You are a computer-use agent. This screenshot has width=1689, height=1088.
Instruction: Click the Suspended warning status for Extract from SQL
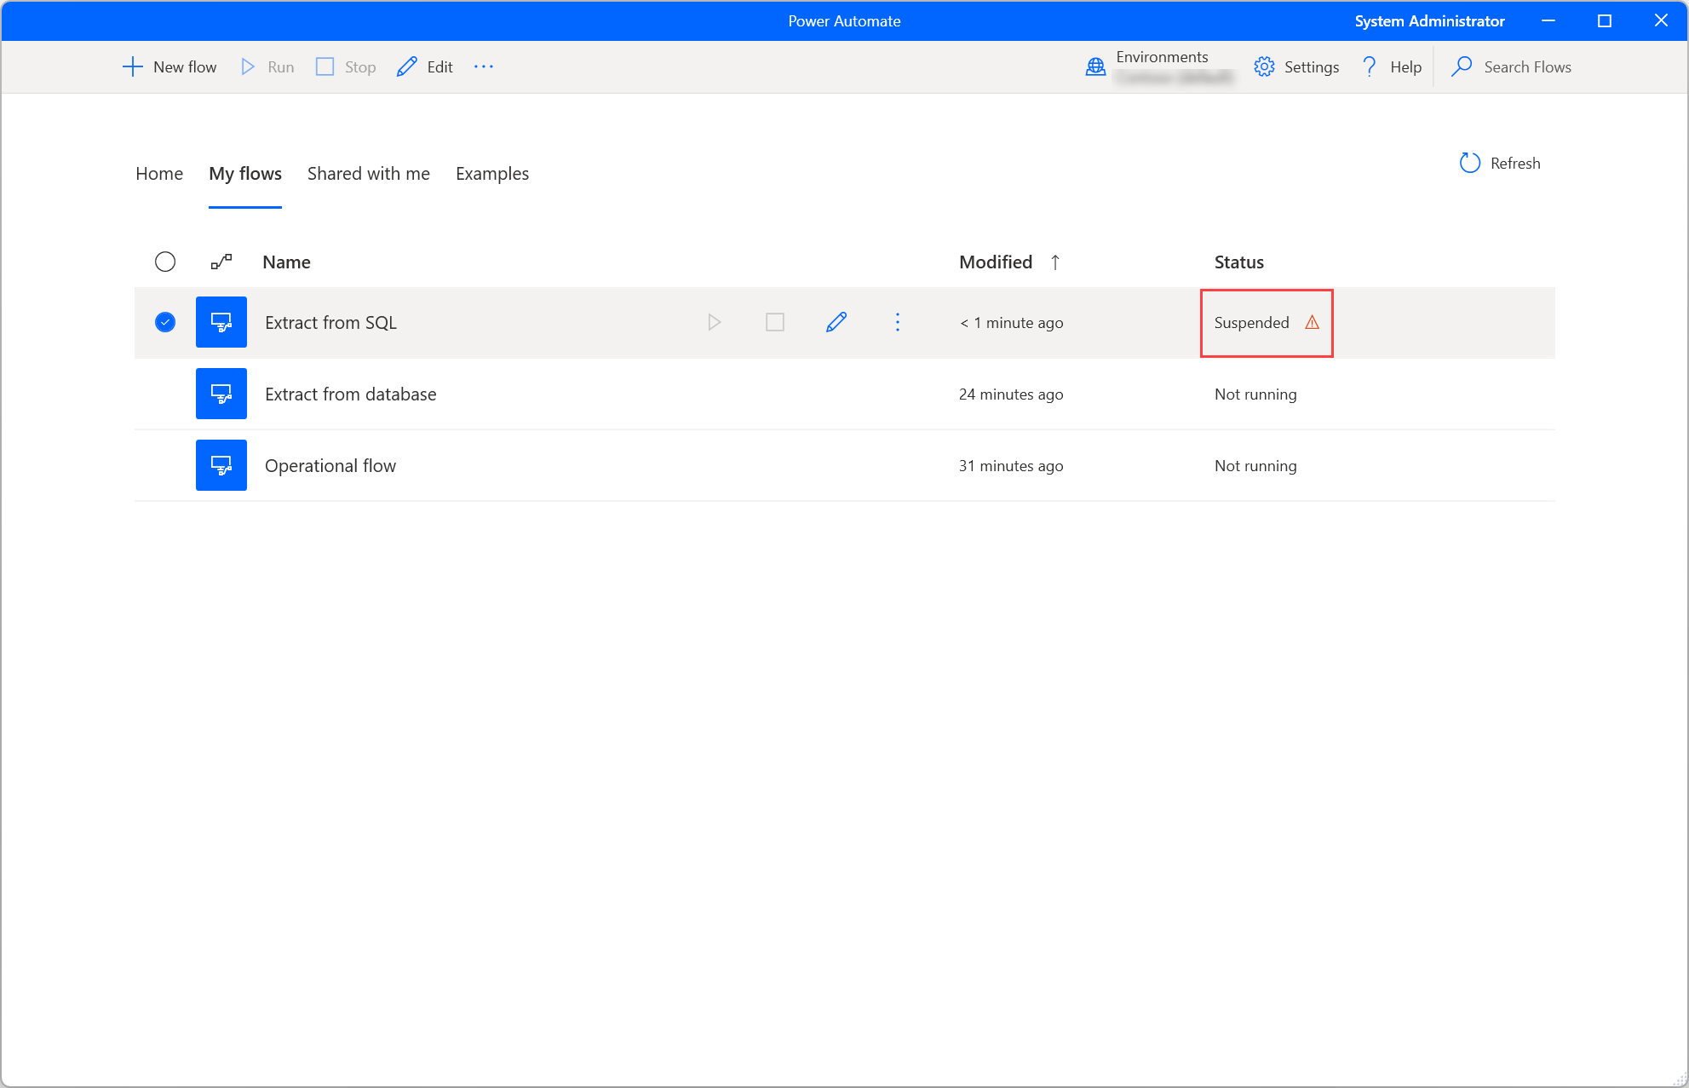1261,322
